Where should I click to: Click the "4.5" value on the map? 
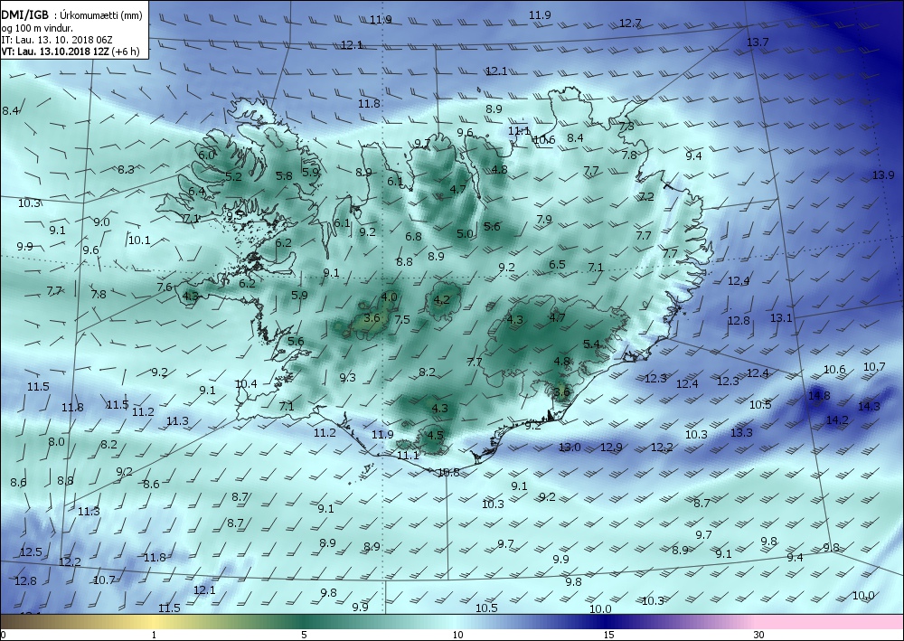point(436,435)
